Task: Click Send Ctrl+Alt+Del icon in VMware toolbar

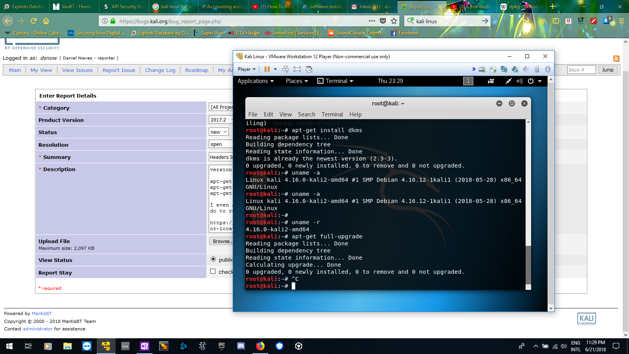Action: click(285, 69)
